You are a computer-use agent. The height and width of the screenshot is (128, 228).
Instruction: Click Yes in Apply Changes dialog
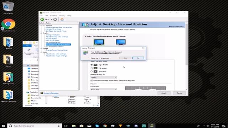125,58
